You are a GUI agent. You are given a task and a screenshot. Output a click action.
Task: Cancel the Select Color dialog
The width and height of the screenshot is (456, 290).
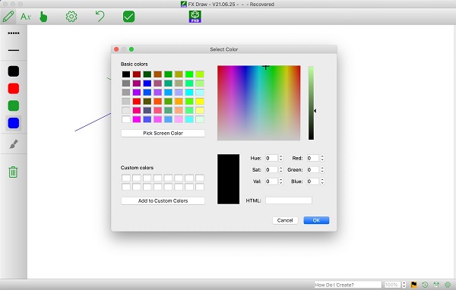tap(285, 220)
